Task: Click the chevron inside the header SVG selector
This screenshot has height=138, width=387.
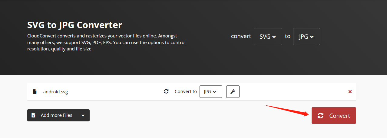Action: pyautogui.click(x=274, y=37)
